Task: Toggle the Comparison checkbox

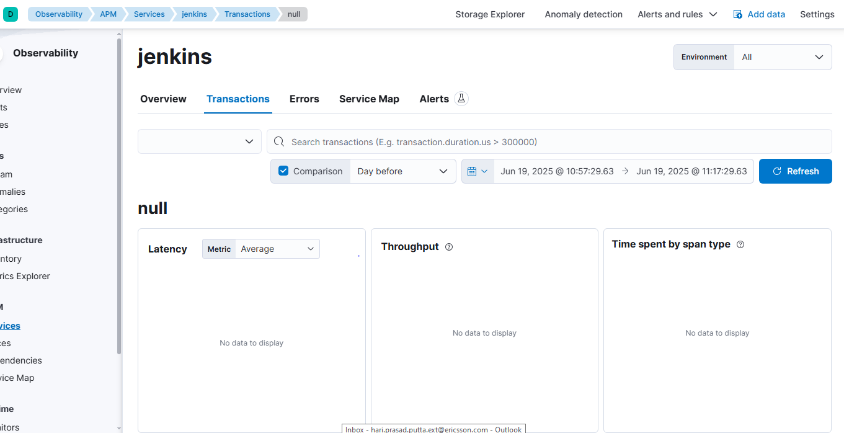Action: pos(283,171)
